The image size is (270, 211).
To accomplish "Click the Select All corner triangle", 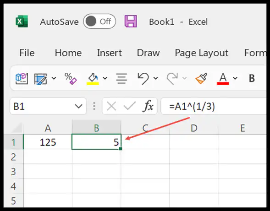I will [x=17, y=128].
